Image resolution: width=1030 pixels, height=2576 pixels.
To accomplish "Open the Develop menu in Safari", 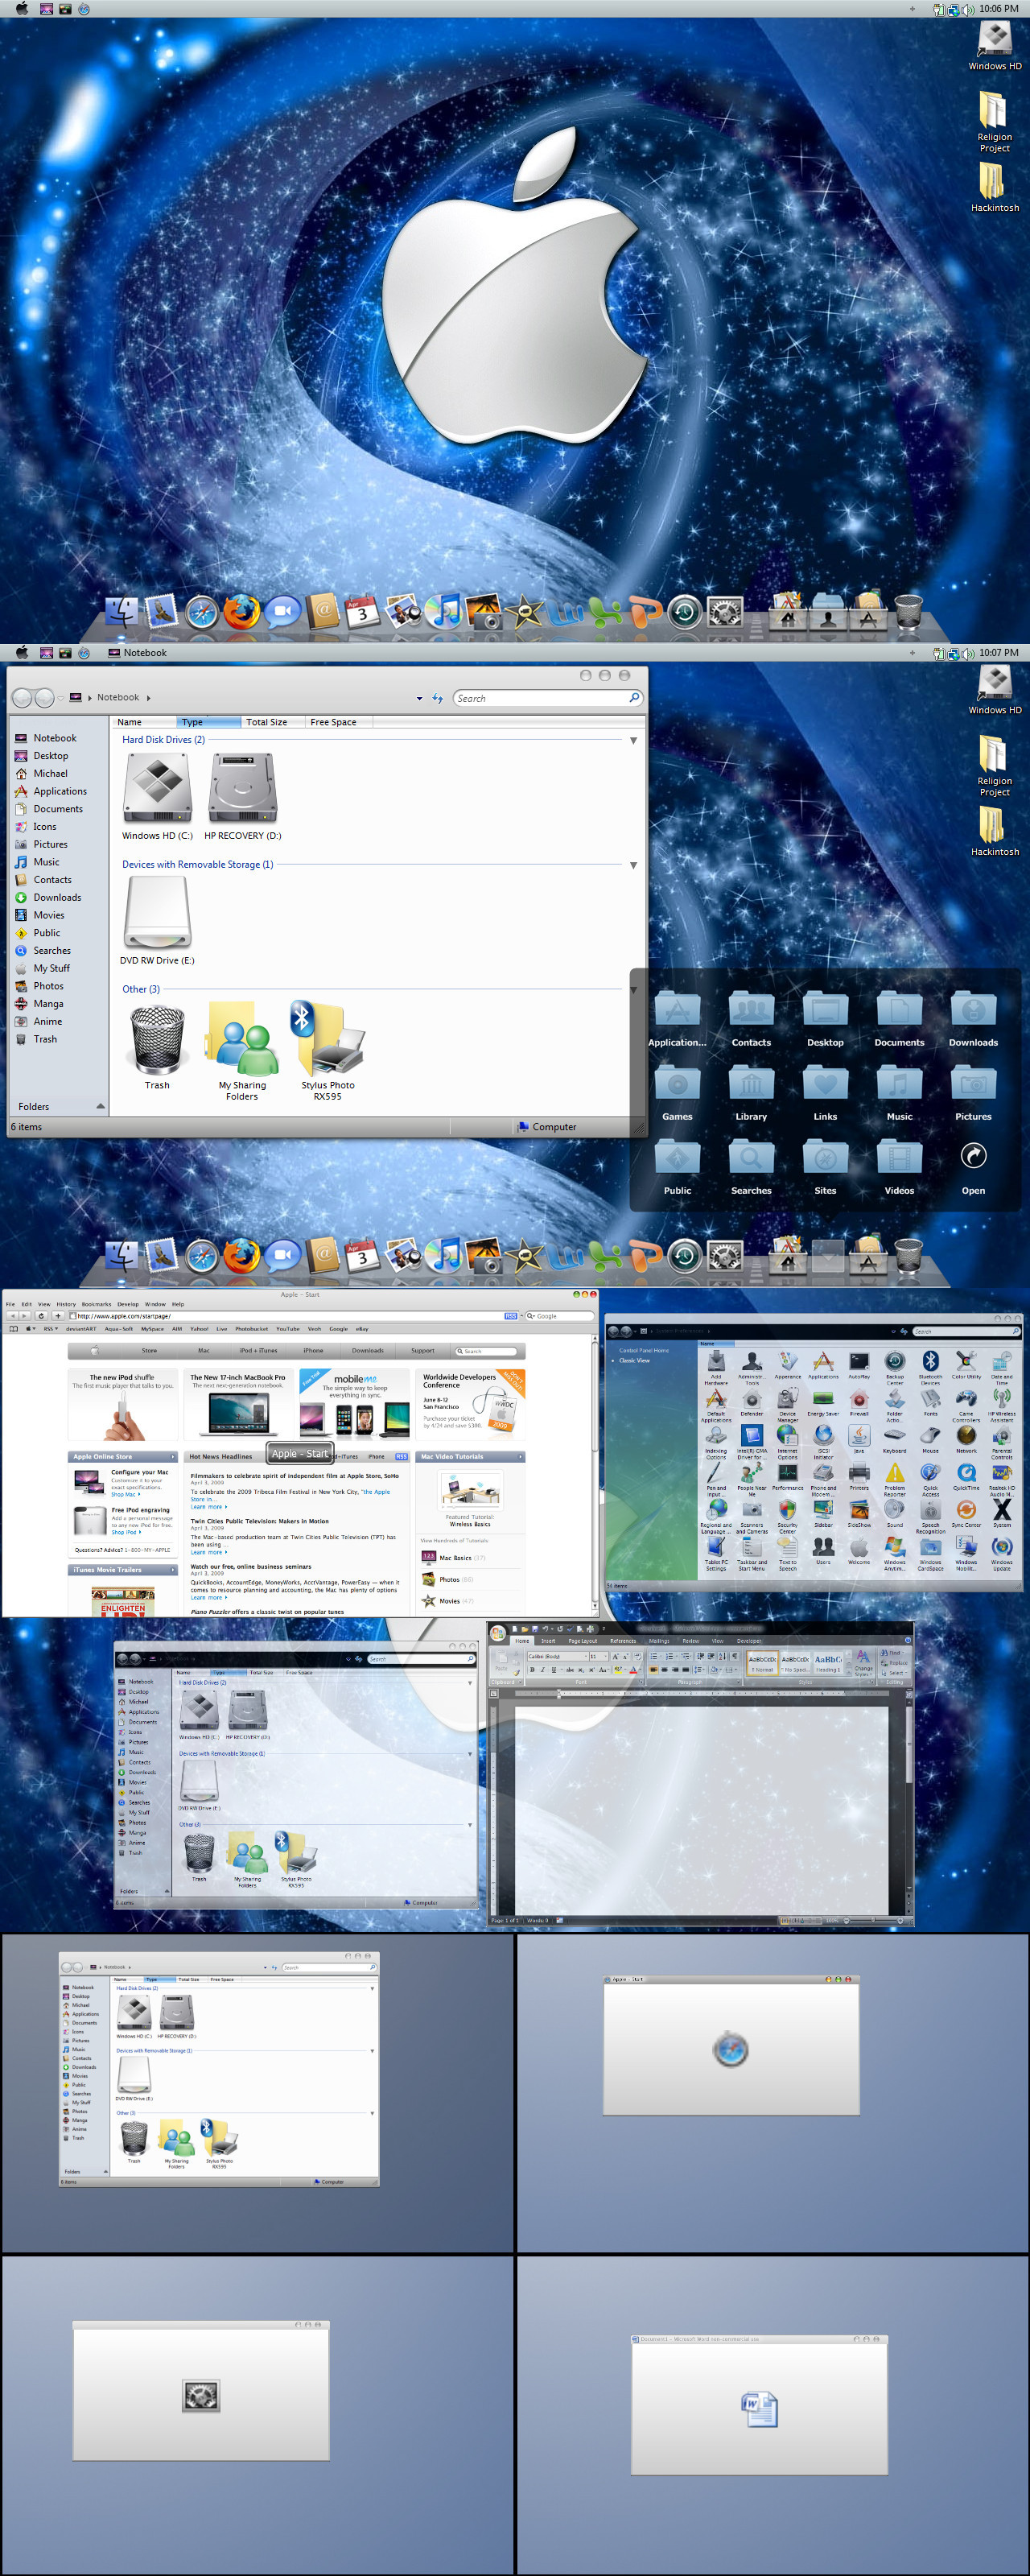I will pos(128,1304).
